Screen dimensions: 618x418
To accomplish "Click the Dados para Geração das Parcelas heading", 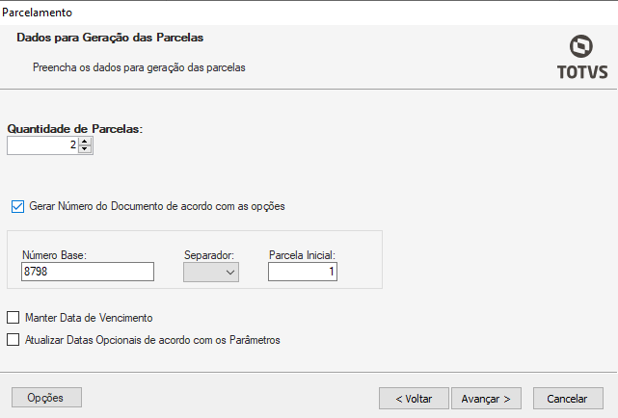I will [x=110, y=38].
